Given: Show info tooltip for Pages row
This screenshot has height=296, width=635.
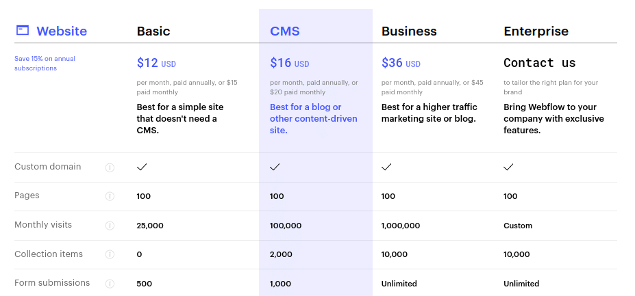Looking at the screenshot, I should click(110, 196).
